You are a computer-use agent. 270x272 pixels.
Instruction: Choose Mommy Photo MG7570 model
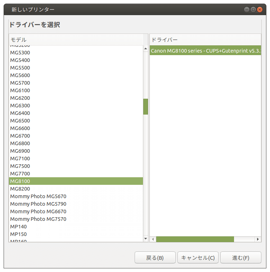click(76, 219)
